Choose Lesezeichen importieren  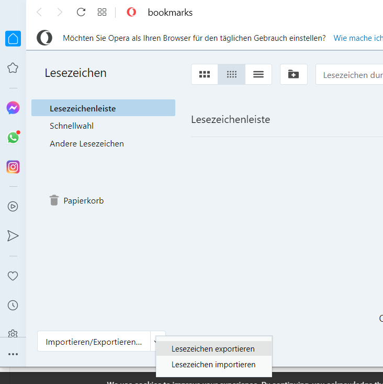214,365
